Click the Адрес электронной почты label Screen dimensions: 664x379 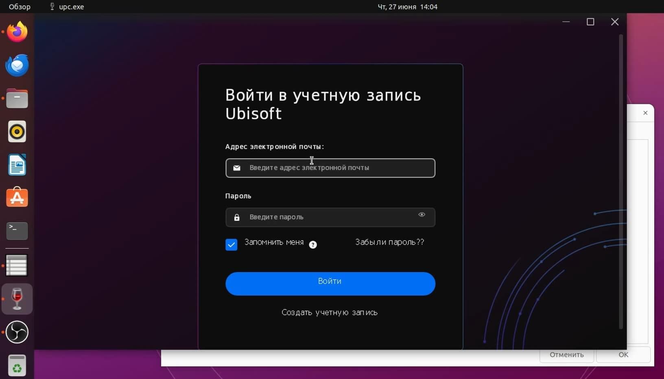pos(275,147)
